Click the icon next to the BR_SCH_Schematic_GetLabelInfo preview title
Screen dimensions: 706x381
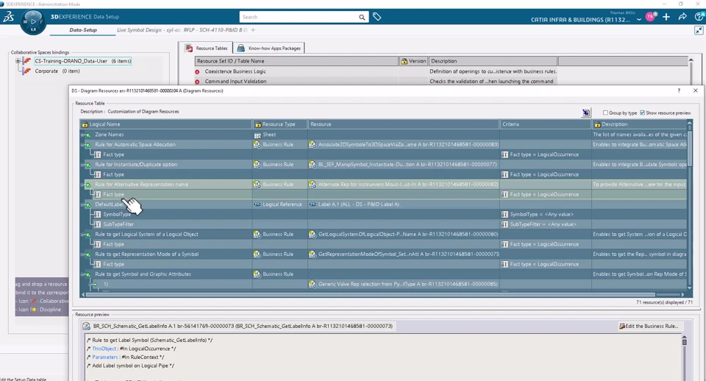(87, 326)
